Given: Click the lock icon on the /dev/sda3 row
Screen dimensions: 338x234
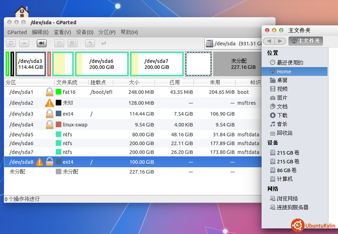Looking at the screenshot, I should (50, 114).
